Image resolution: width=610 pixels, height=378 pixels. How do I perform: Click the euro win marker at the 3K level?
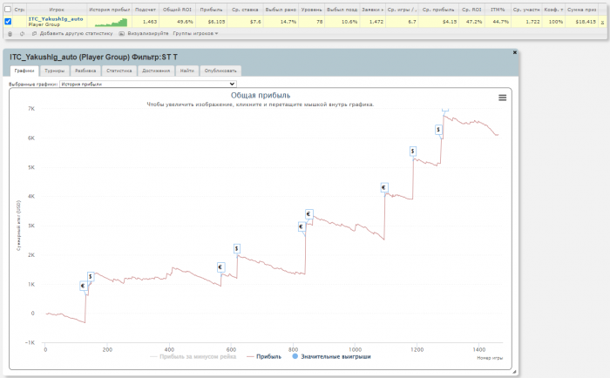(x=302, y=226)
